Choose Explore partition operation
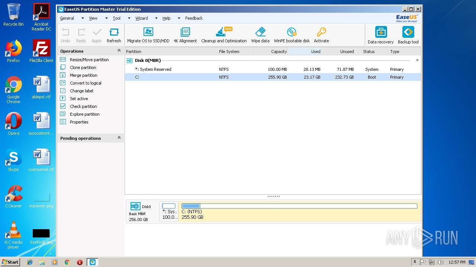 pos(84,114)
